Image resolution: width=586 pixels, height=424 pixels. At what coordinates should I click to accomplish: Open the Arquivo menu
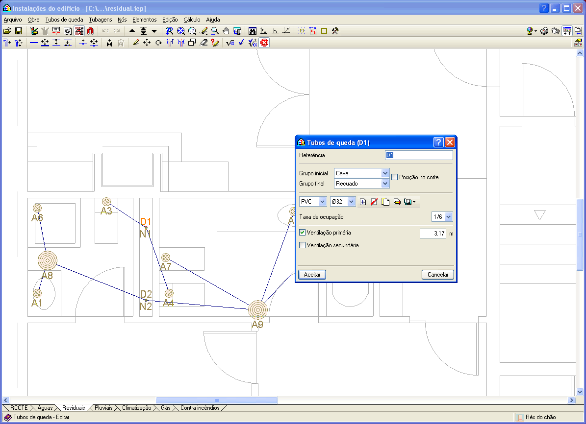click(x=13, y=20)
